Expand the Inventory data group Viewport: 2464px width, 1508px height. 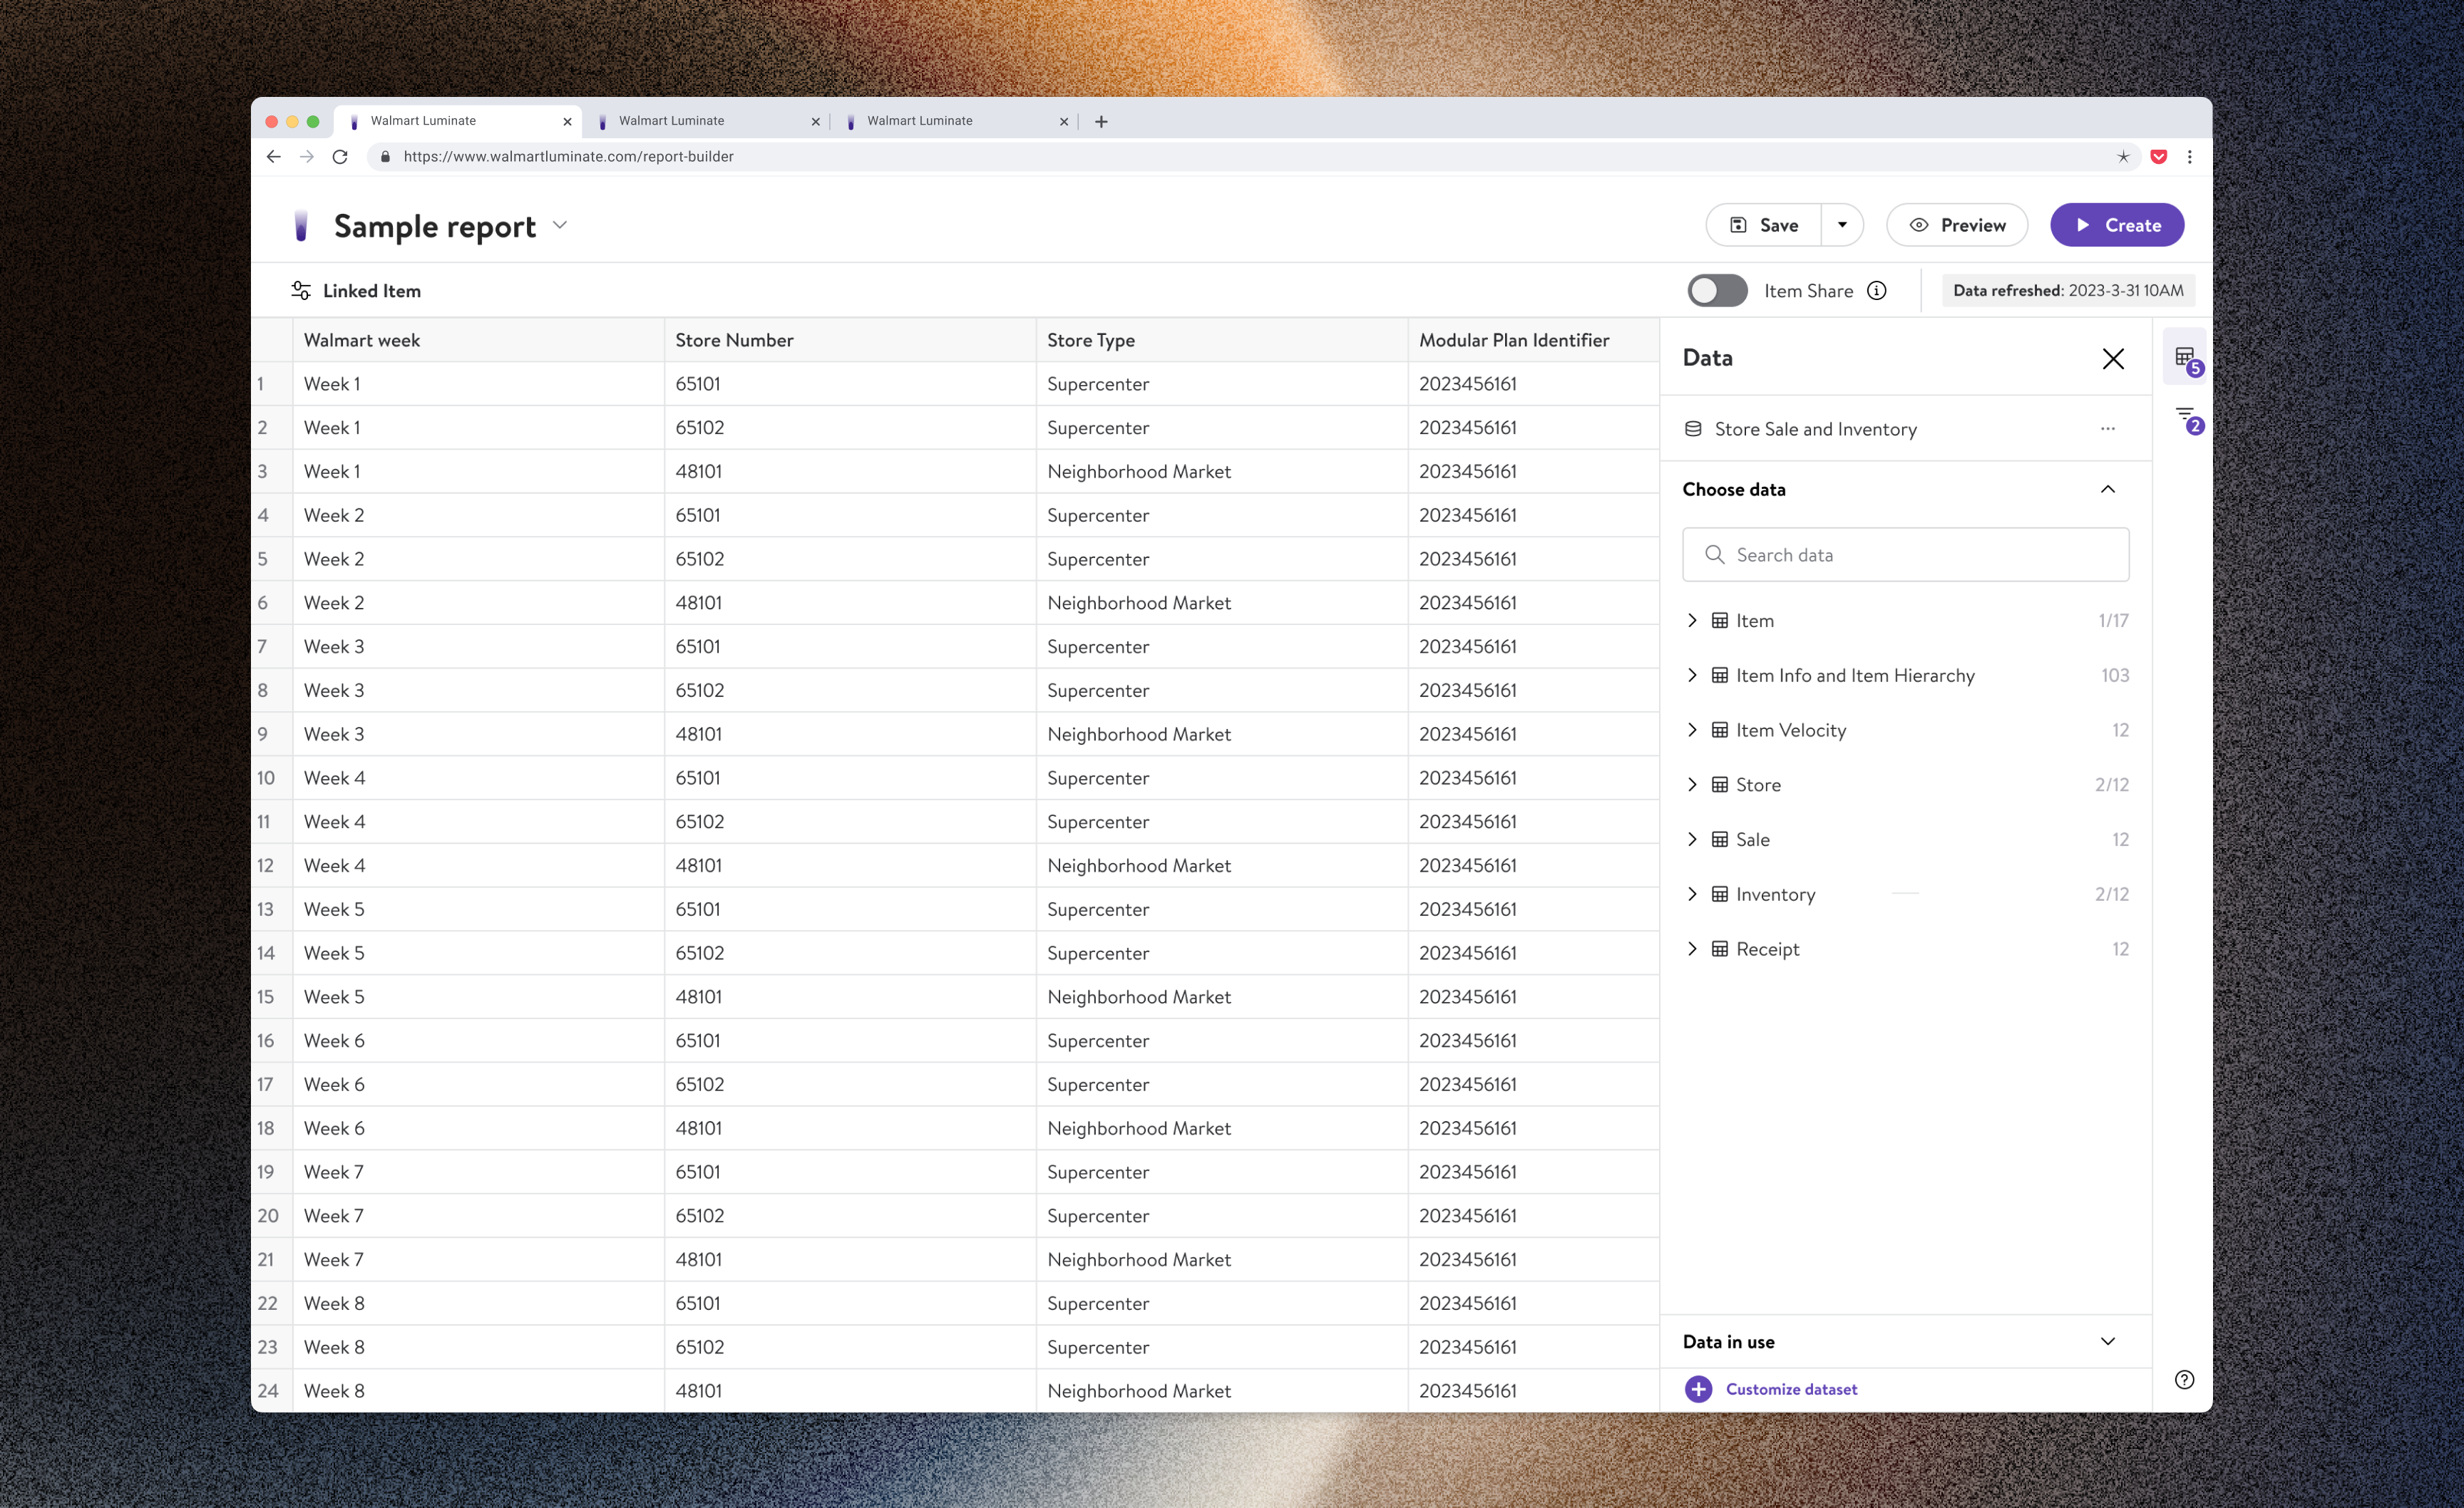(x=1692, y=894)
